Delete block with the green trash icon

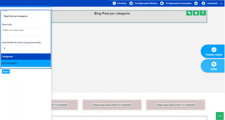click(x=196, y=13)
